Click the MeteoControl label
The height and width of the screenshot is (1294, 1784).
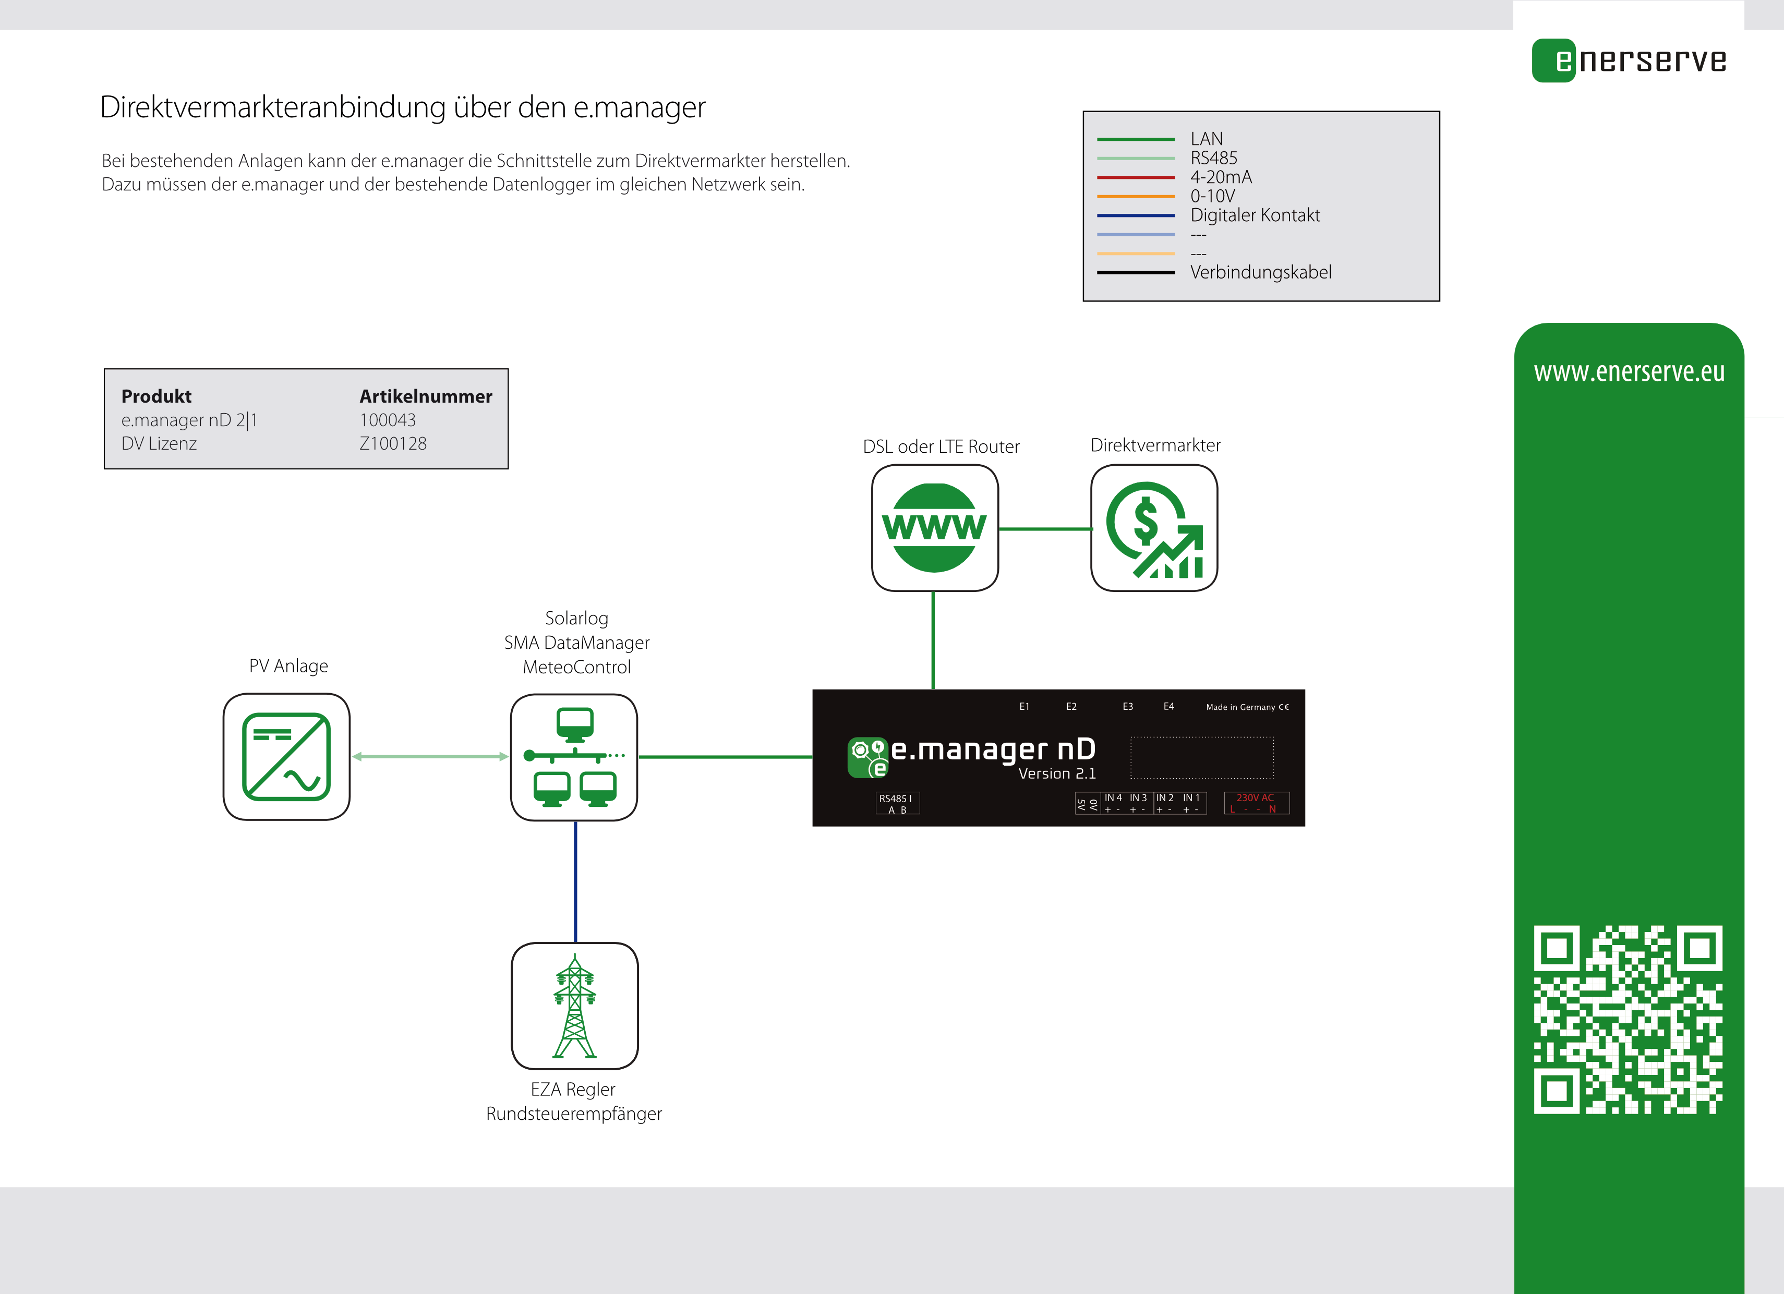576,667
